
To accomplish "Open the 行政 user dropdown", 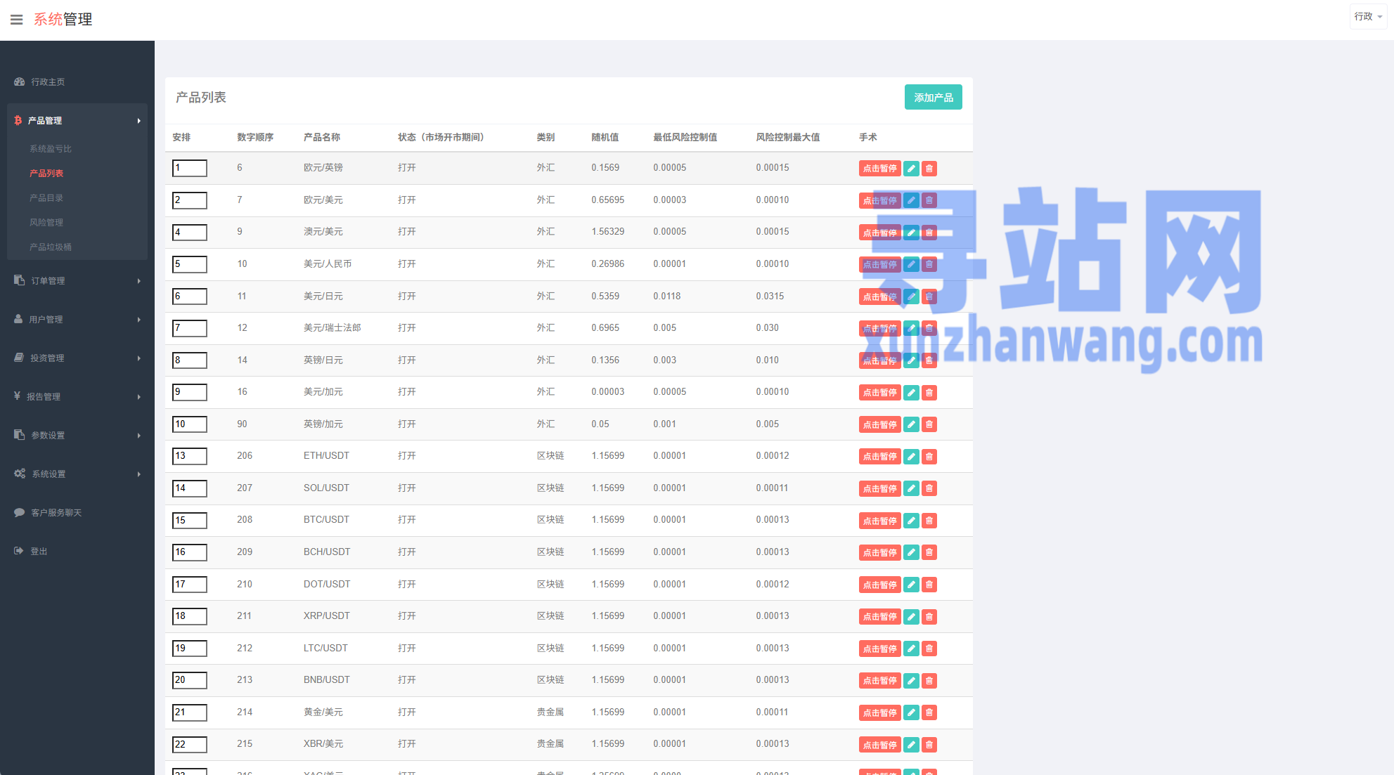I will coord(1368,16).
